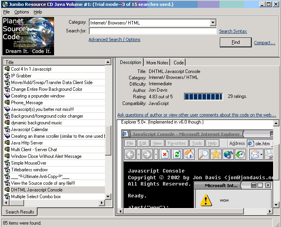This screenshot has width=281, height=227.
Task: Click the icon next to Change Entire Row Background Color
Action: [7, 89]
